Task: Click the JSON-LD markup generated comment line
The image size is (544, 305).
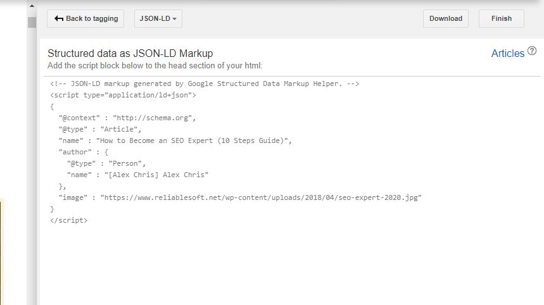Action: coord(205,84)
